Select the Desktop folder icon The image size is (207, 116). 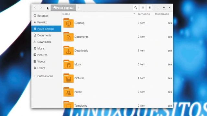(x=69, y=23)
